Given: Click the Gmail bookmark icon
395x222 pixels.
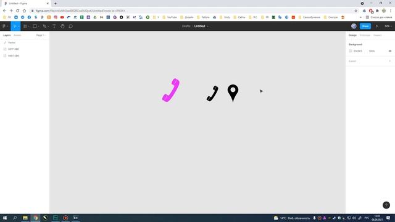Looking at the screenshot, I should coord(101,17).
